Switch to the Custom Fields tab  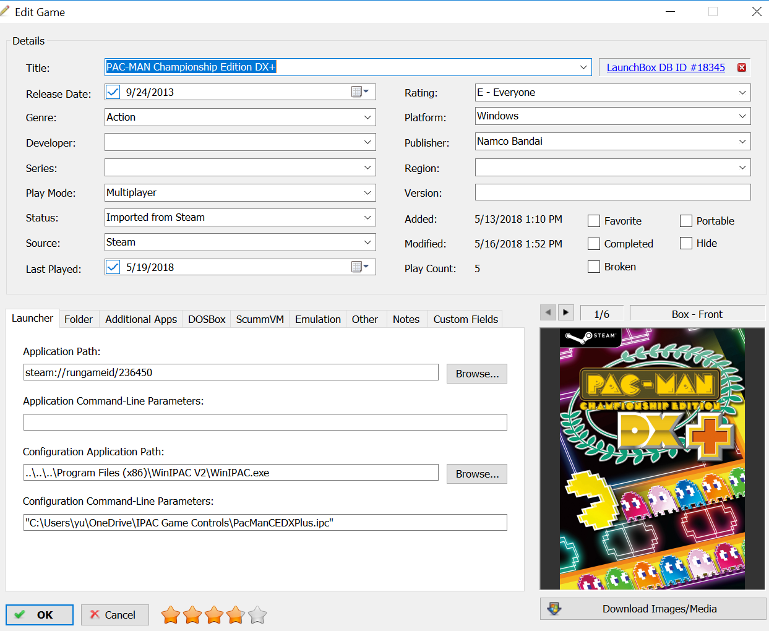coord(466,319)
